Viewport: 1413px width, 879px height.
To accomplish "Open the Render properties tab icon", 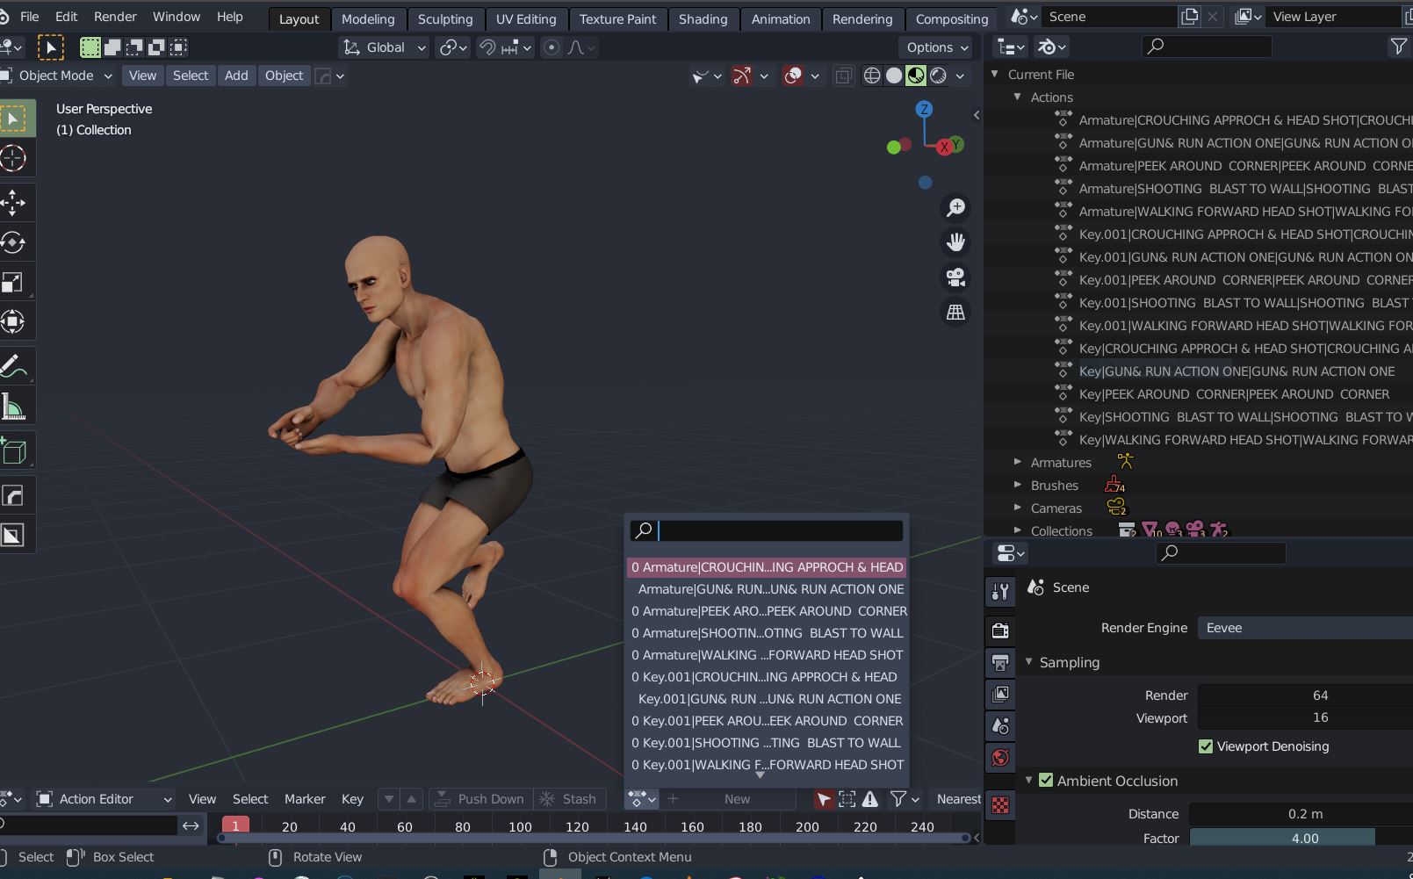I will pos(1000,630).
